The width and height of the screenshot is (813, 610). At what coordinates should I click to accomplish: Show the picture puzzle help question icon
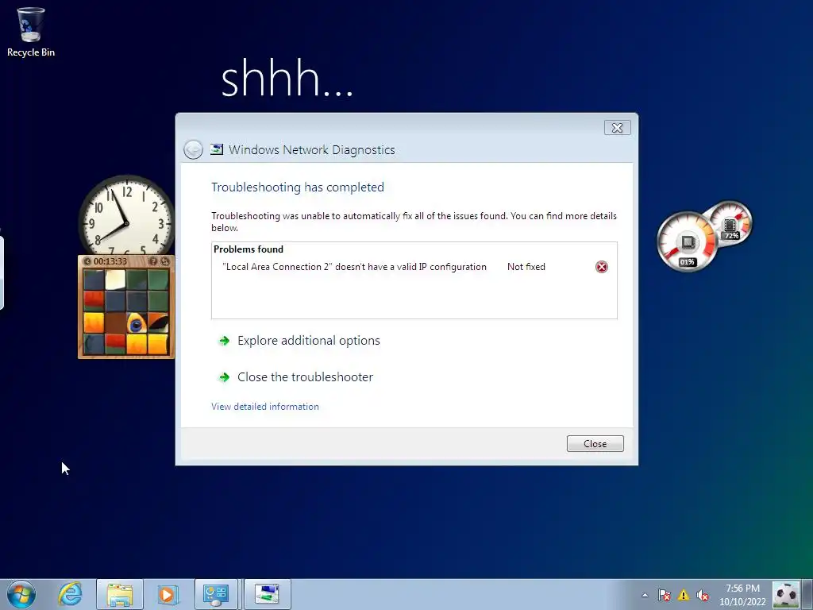(153, 261)
